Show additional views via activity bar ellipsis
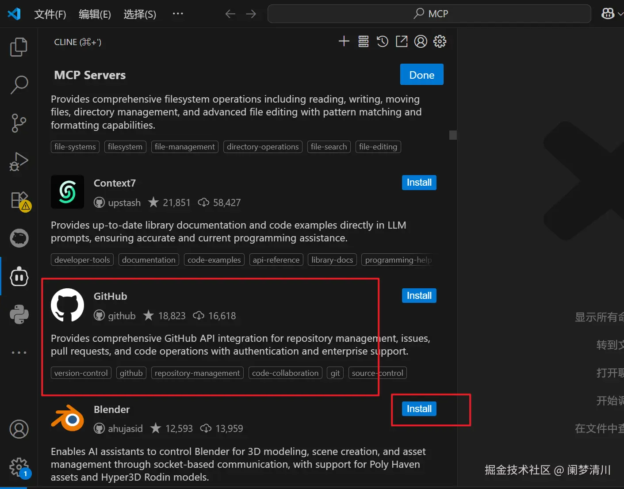The image size is (624, 489). pos(19,352)
